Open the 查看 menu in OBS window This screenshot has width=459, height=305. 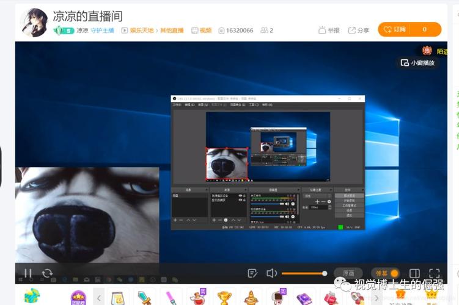click(x=203, y=104)
